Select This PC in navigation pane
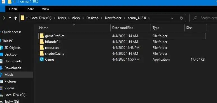This screenshot has width=217, height=103. (8, 41)
